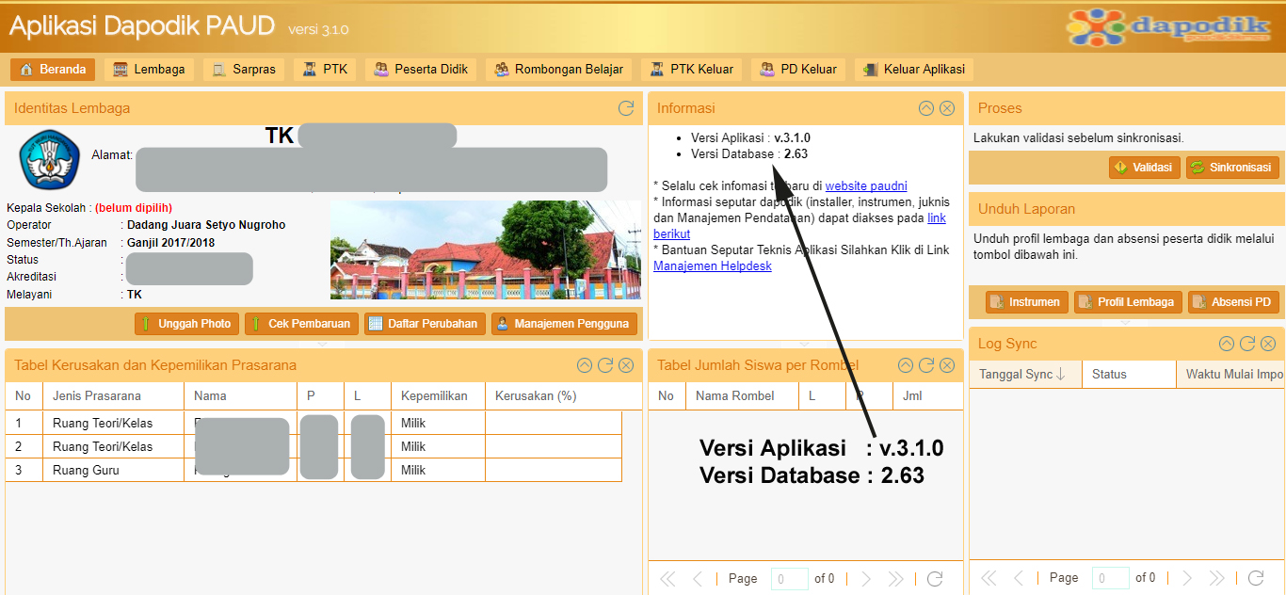Open the Beranda tab
The width and height of the screenshot is (1286, 595).
pos(53,70)
